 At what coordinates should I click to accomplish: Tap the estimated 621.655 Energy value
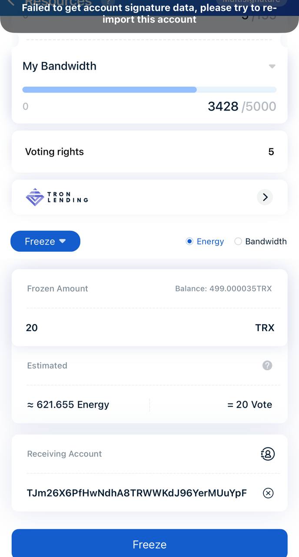[x=68, y=405]
